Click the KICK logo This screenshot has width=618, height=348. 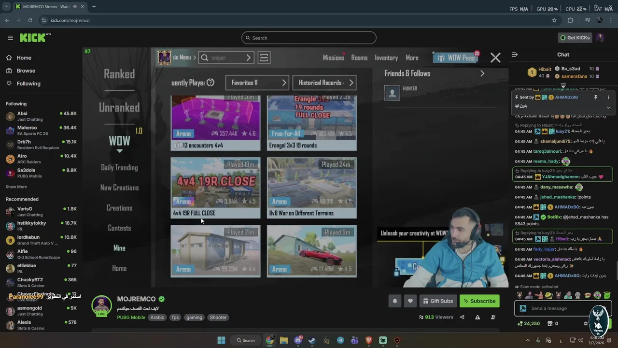pos(35,38)
